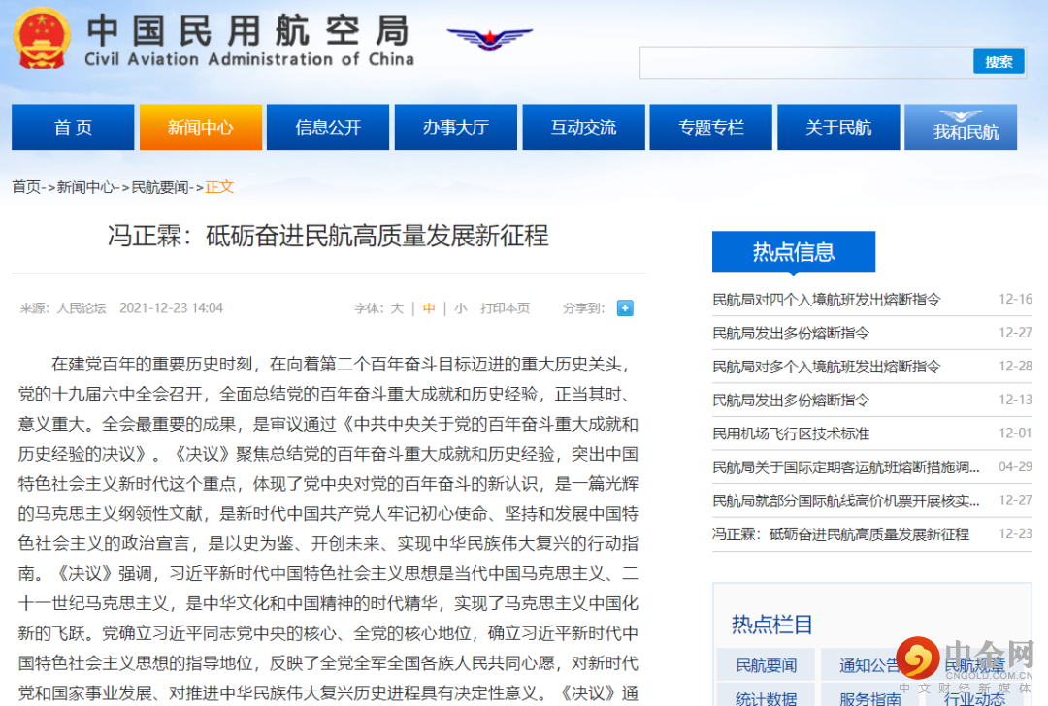Viewport: 1048px width, 706px height.
Task: Open sidebar link 冯正霖：砥砺奋进民航高质量发展新征程
Action: (x=840, y=533)
